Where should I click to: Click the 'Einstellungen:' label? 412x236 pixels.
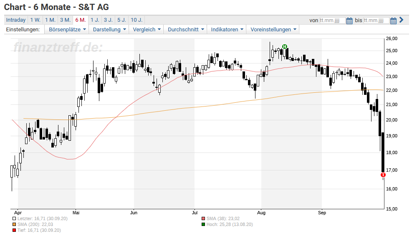point(23,29)
